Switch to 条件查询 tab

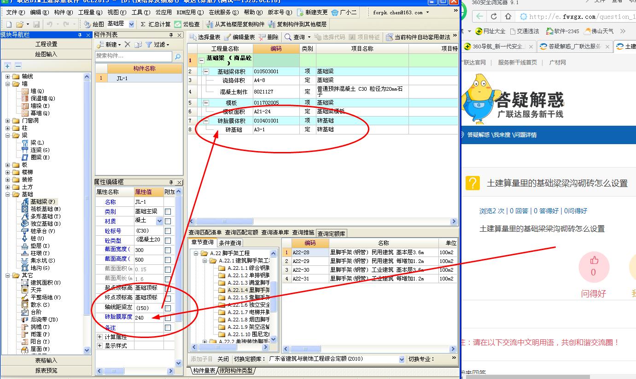[230, 243]
